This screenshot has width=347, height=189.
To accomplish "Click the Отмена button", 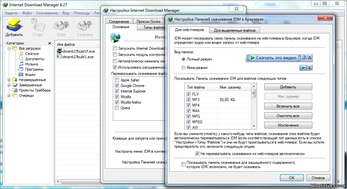I will pos(318,178).
